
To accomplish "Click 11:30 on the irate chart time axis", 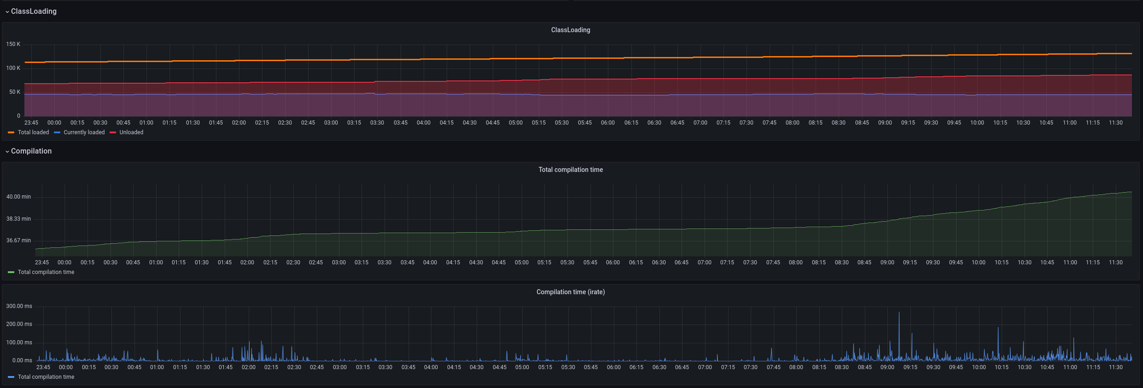I will click(1116, 367).
